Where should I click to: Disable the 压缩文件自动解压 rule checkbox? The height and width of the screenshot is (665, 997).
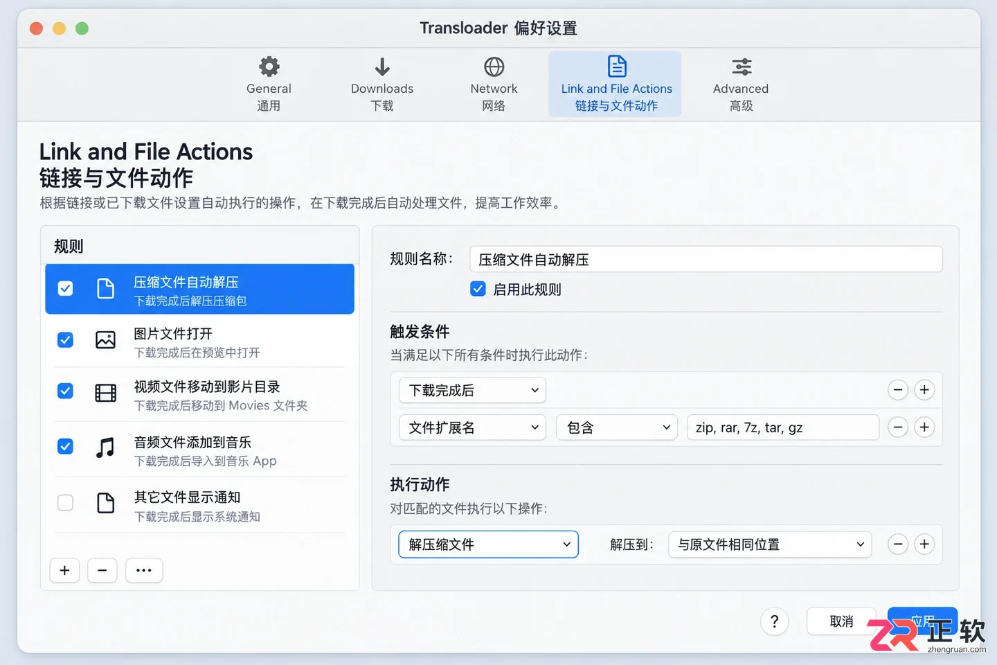point(65,288)
